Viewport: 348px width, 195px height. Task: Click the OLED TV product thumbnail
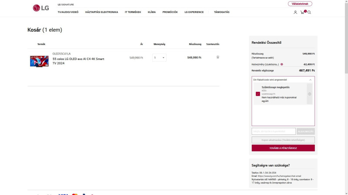(x=39, y=61)
